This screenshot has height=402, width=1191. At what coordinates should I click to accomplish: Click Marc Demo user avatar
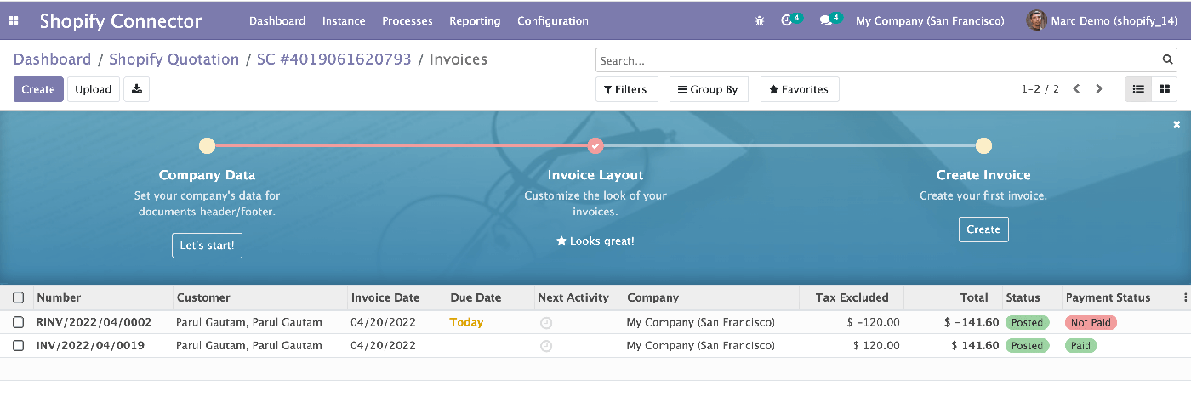click(1036, 20)
